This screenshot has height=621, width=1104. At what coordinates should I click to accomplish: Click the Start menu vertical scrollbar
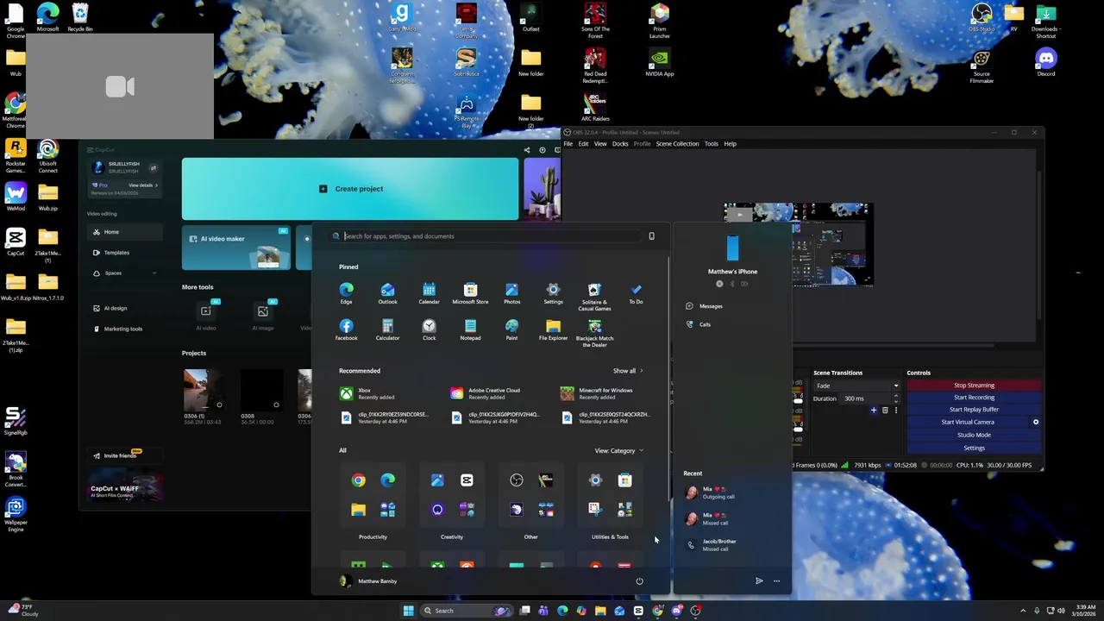click(668, 379)
